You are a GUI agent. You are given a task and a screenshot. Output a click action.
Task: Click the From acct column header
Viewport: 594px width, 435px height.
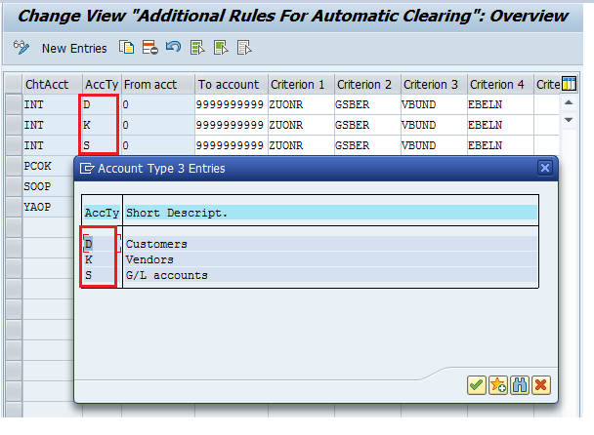[158, 84]
